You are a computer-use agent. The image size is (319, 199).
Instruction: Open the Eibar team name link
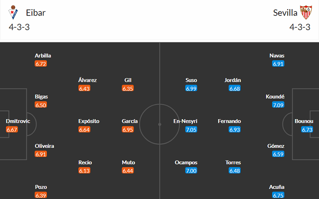pos(36,12)
